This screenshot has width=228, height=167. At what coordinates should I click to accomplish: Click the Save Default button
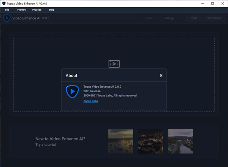click(214, 18)
